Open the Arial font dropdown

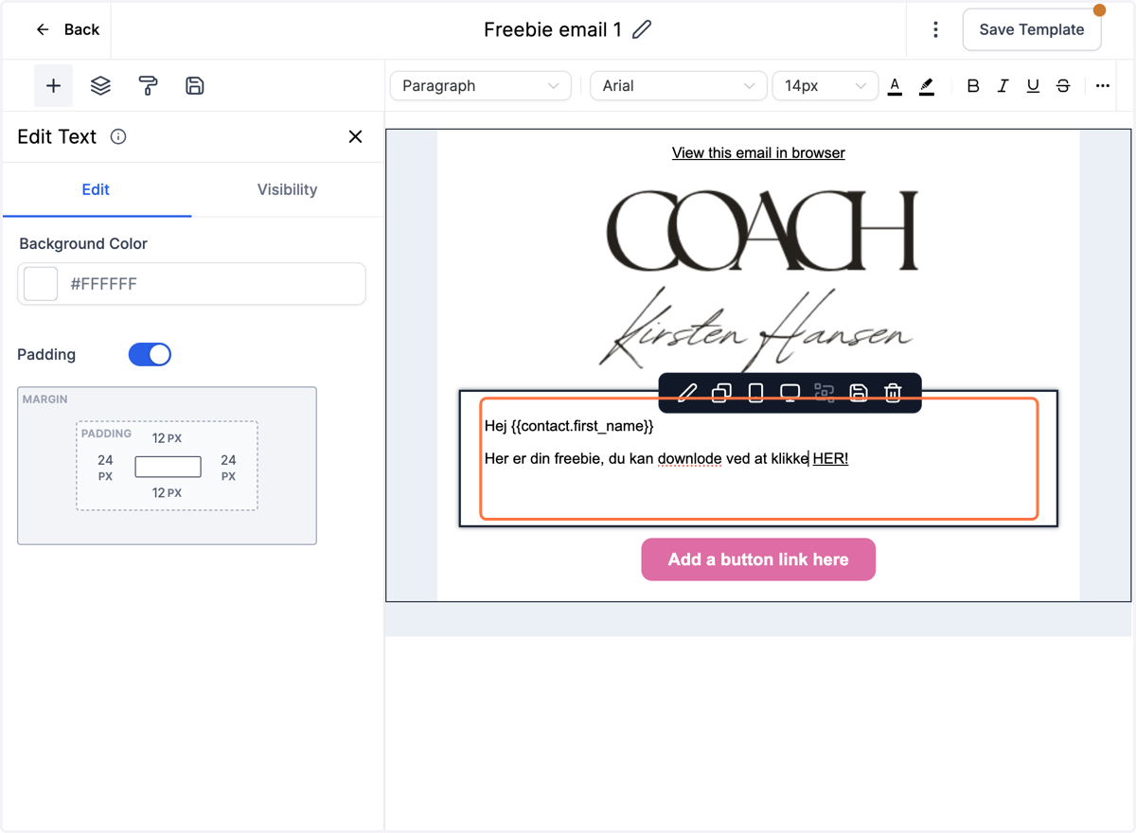click(x=679, y=86)
